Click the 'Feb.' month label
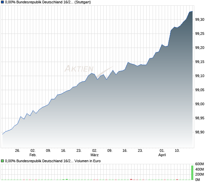Viewport: 208px width, 183px height. click(x=33, y=155)
